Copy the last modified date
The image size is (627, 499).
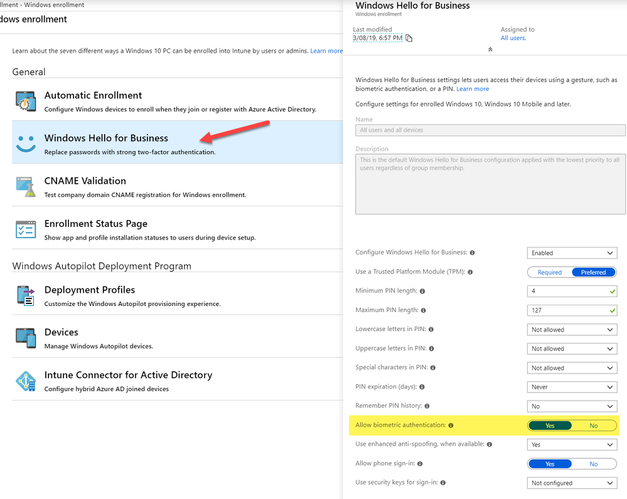coord(409,38)
